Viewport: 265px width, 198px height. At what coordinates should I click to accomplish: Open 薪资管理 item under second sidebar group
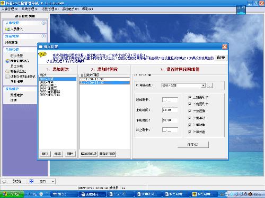pyautogui.click(x=11, y=42)
